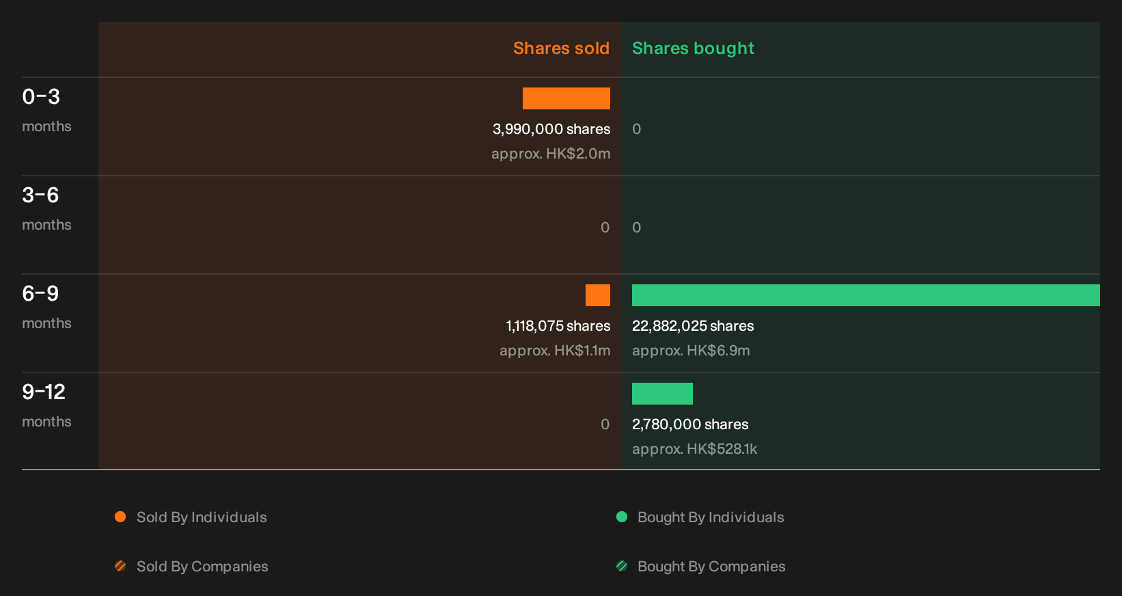Screen dimensions: 1122x596
Task: Click the Shares sold column header
Action: point(561,49)
